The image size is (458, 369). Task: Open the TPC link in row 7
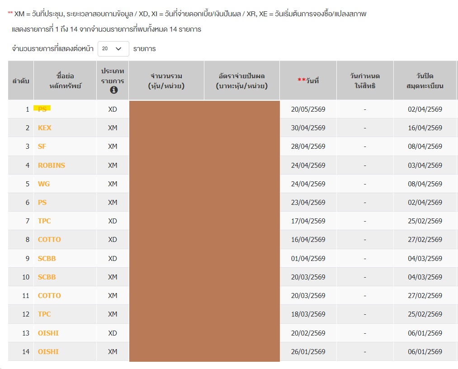pos(44,221)
